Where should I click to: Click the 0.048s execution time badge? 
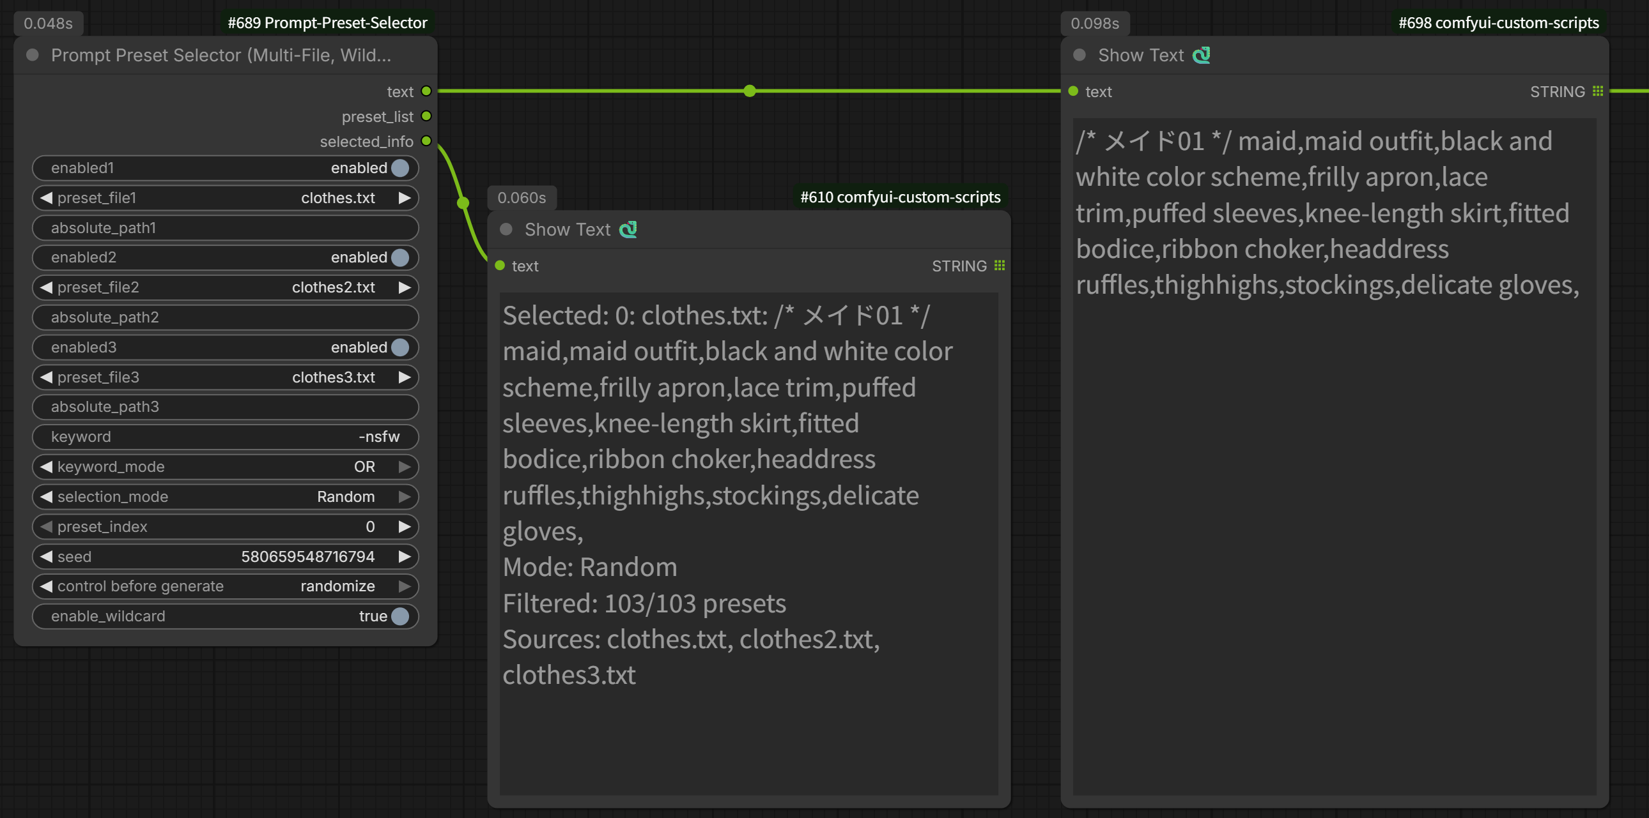click(48, 24)
